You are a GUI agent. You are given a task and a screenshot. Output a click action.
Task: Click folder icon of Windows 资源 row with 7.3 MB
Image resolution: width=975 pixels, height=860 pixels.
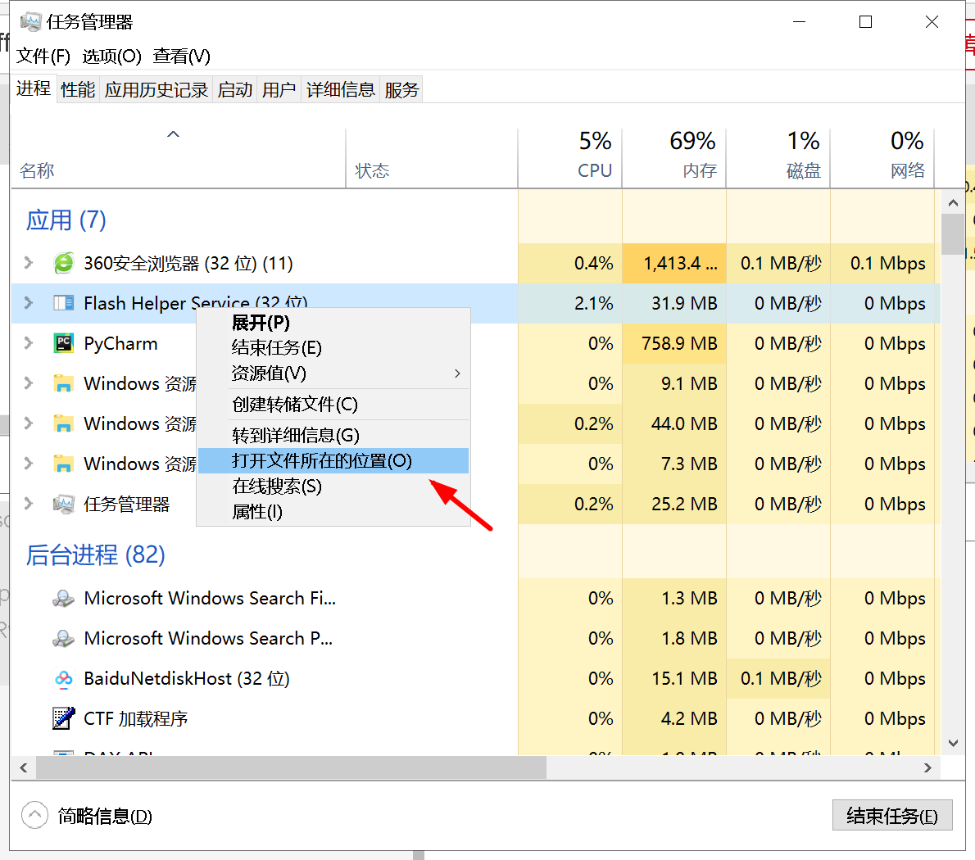pyautogui.click(x=63, y=464)
